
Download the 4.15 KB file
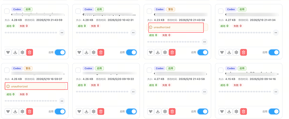pyautogui.click(x=229, y=111)
